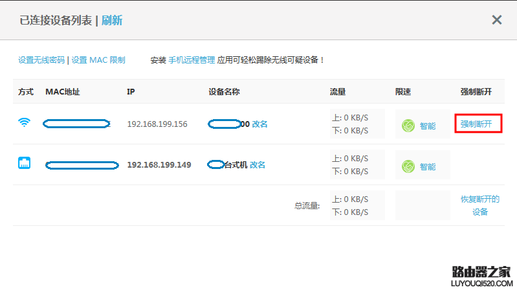Image resolution: width=517 pixels, height=292 pixels.
Task: Click the 强制断开 column header
Action: click(476, 92)
